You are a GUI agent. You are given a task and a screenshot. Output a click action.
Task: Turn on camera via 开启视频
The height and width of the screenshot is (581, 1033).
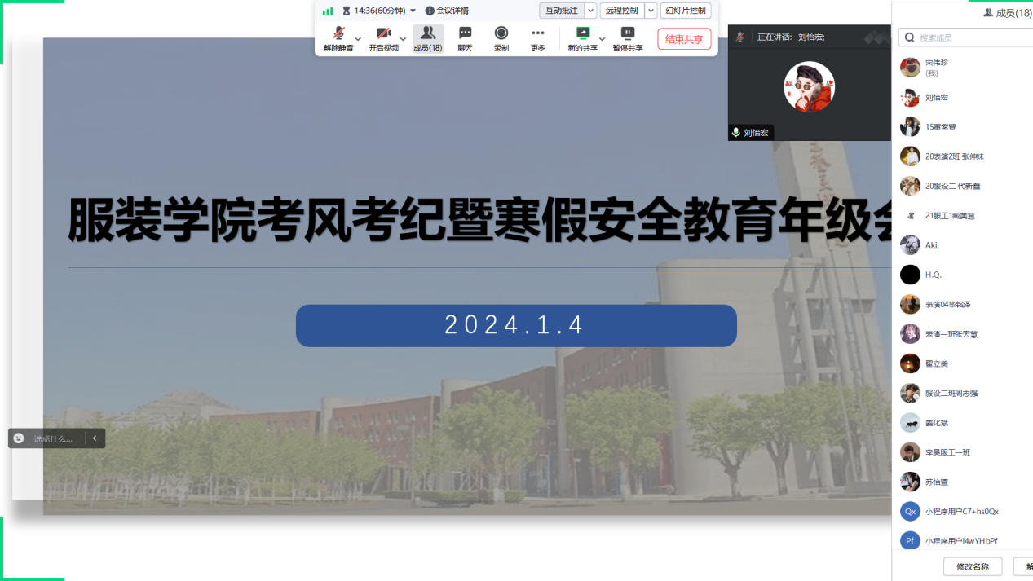coord(383,33)
